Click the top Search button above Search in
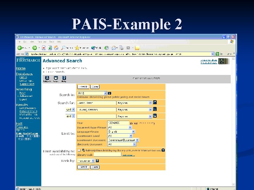 [83, 87]
